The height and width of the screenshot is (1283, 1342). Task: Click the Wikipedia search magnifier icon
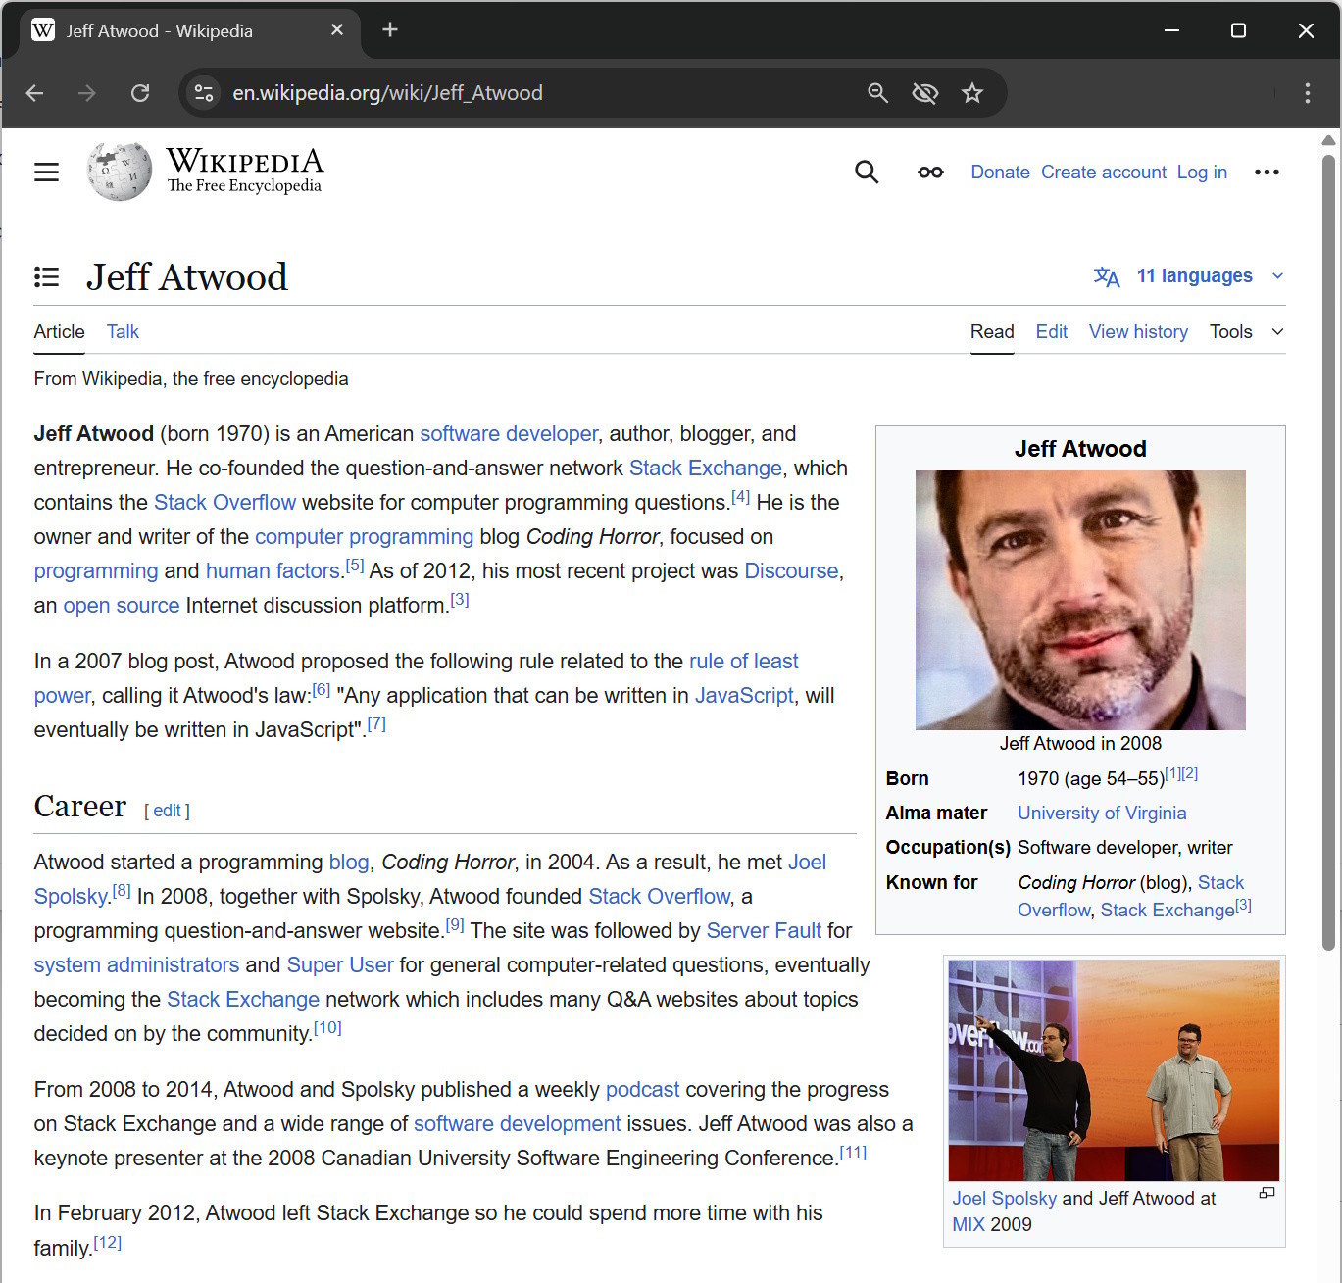(x=866, y=173)
